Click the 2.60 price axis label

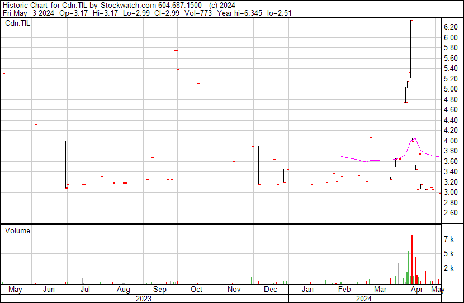tap(451, 213)
